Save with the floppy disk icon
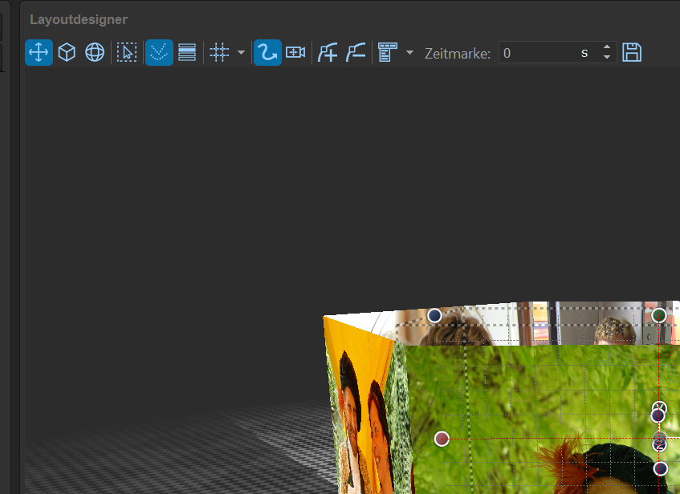Viewport: 680px width, 494px height. (632, 53)
